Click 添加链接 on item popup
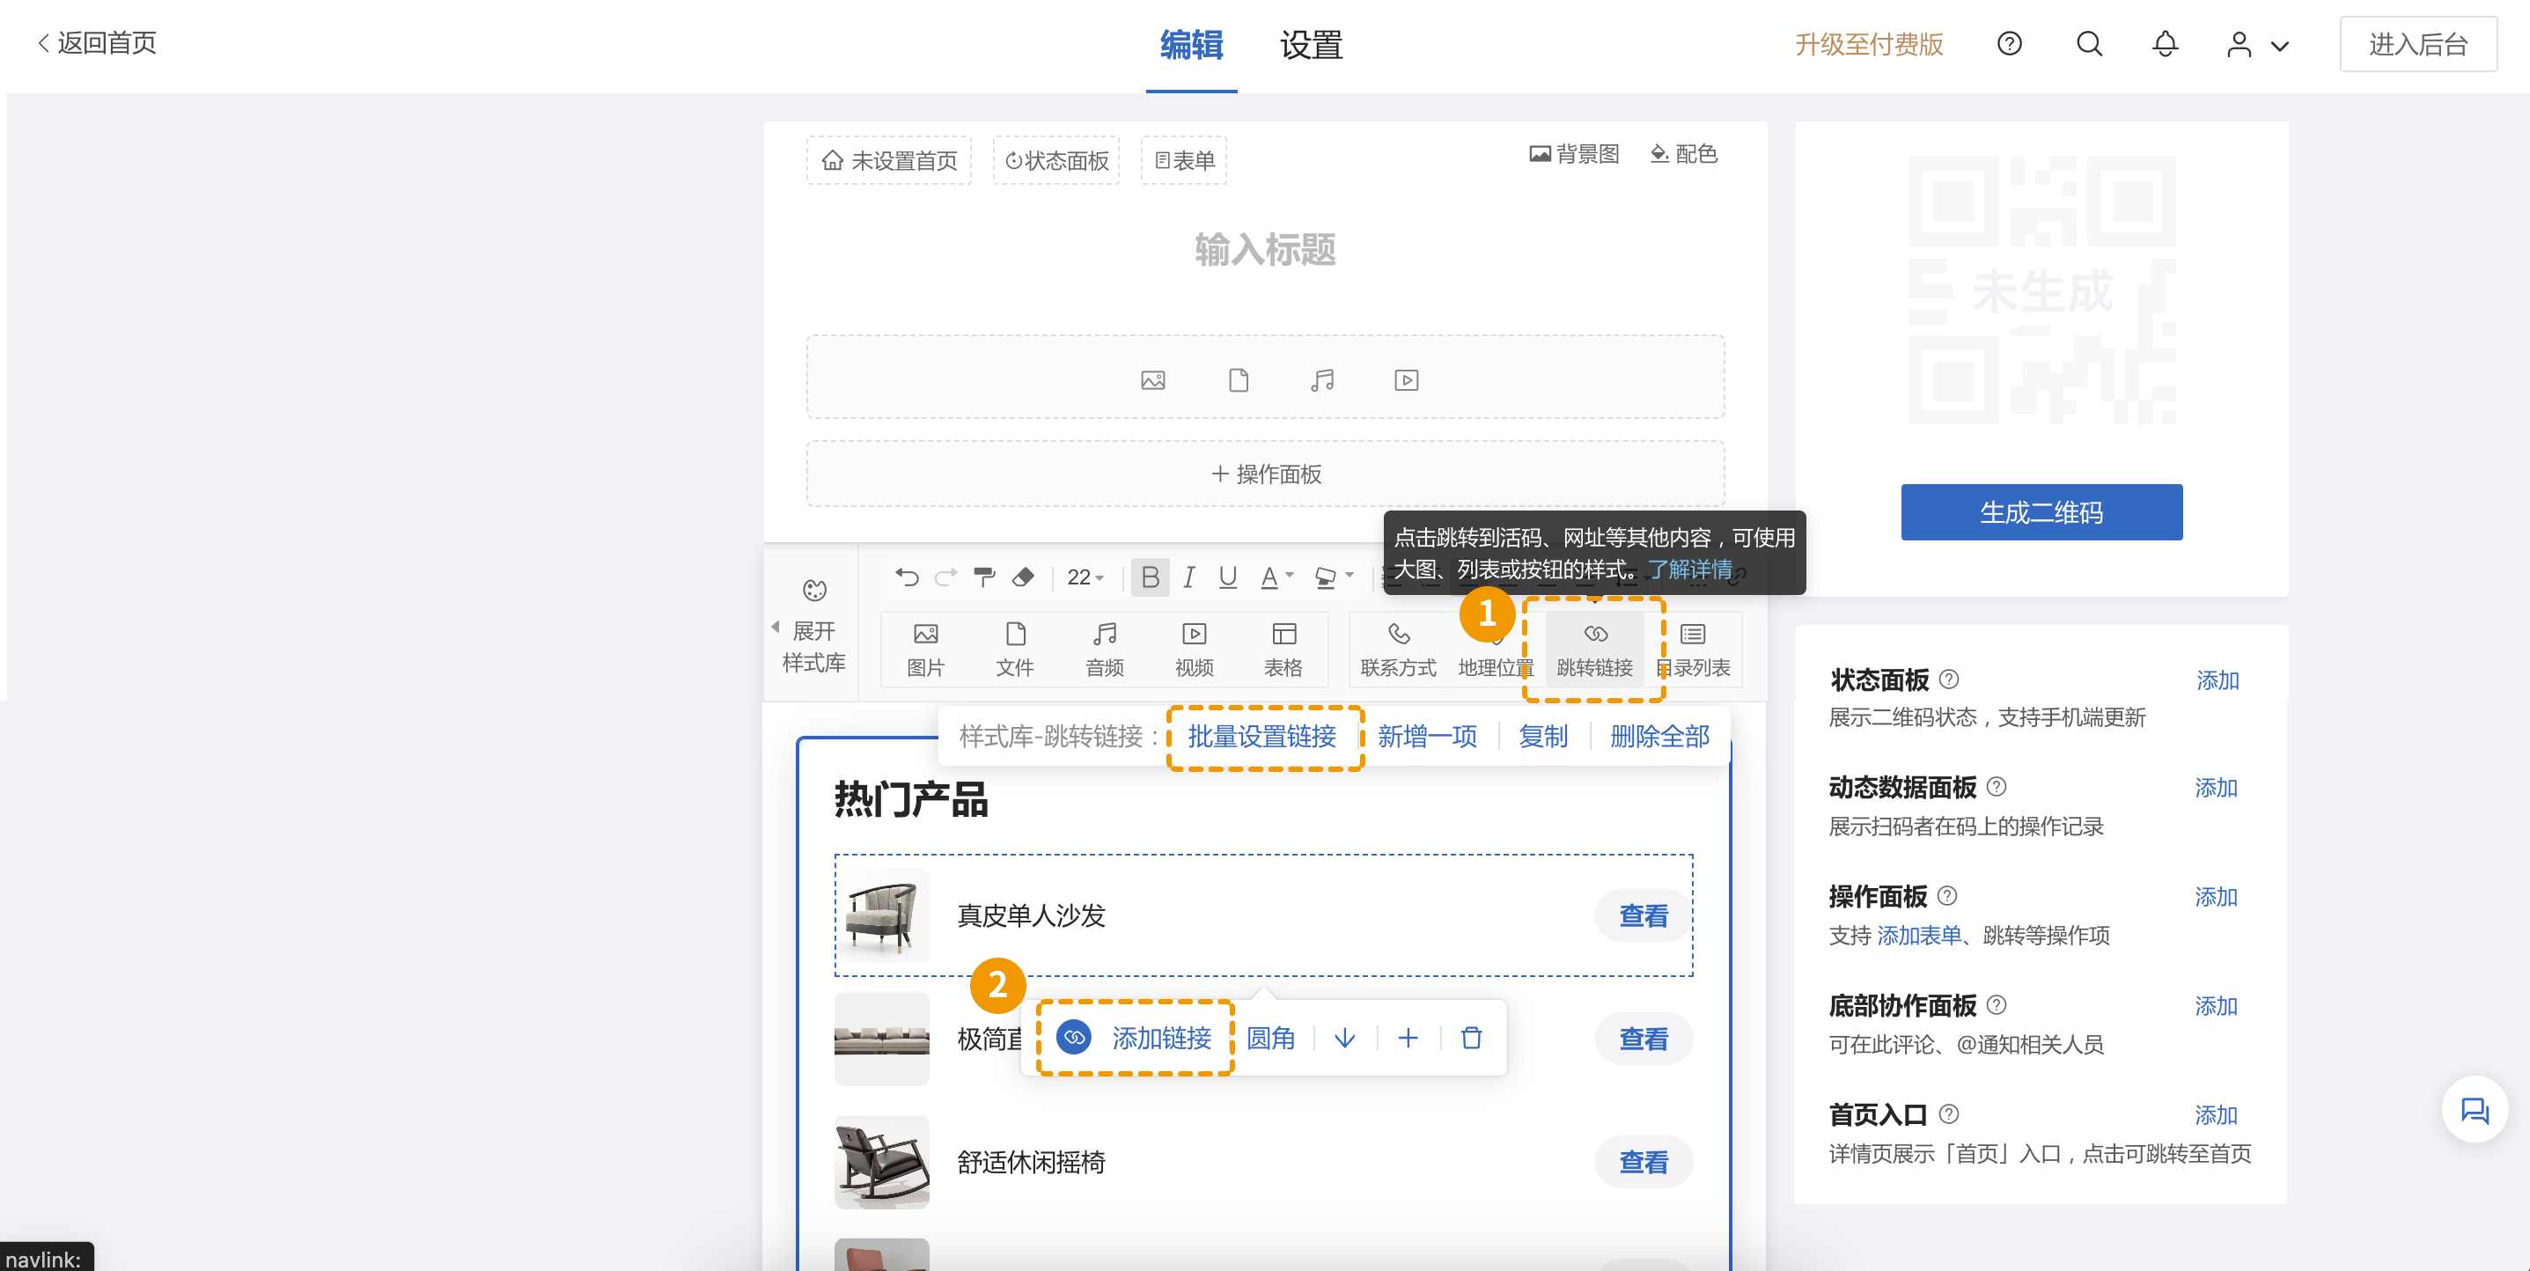 [1135, 1037]
